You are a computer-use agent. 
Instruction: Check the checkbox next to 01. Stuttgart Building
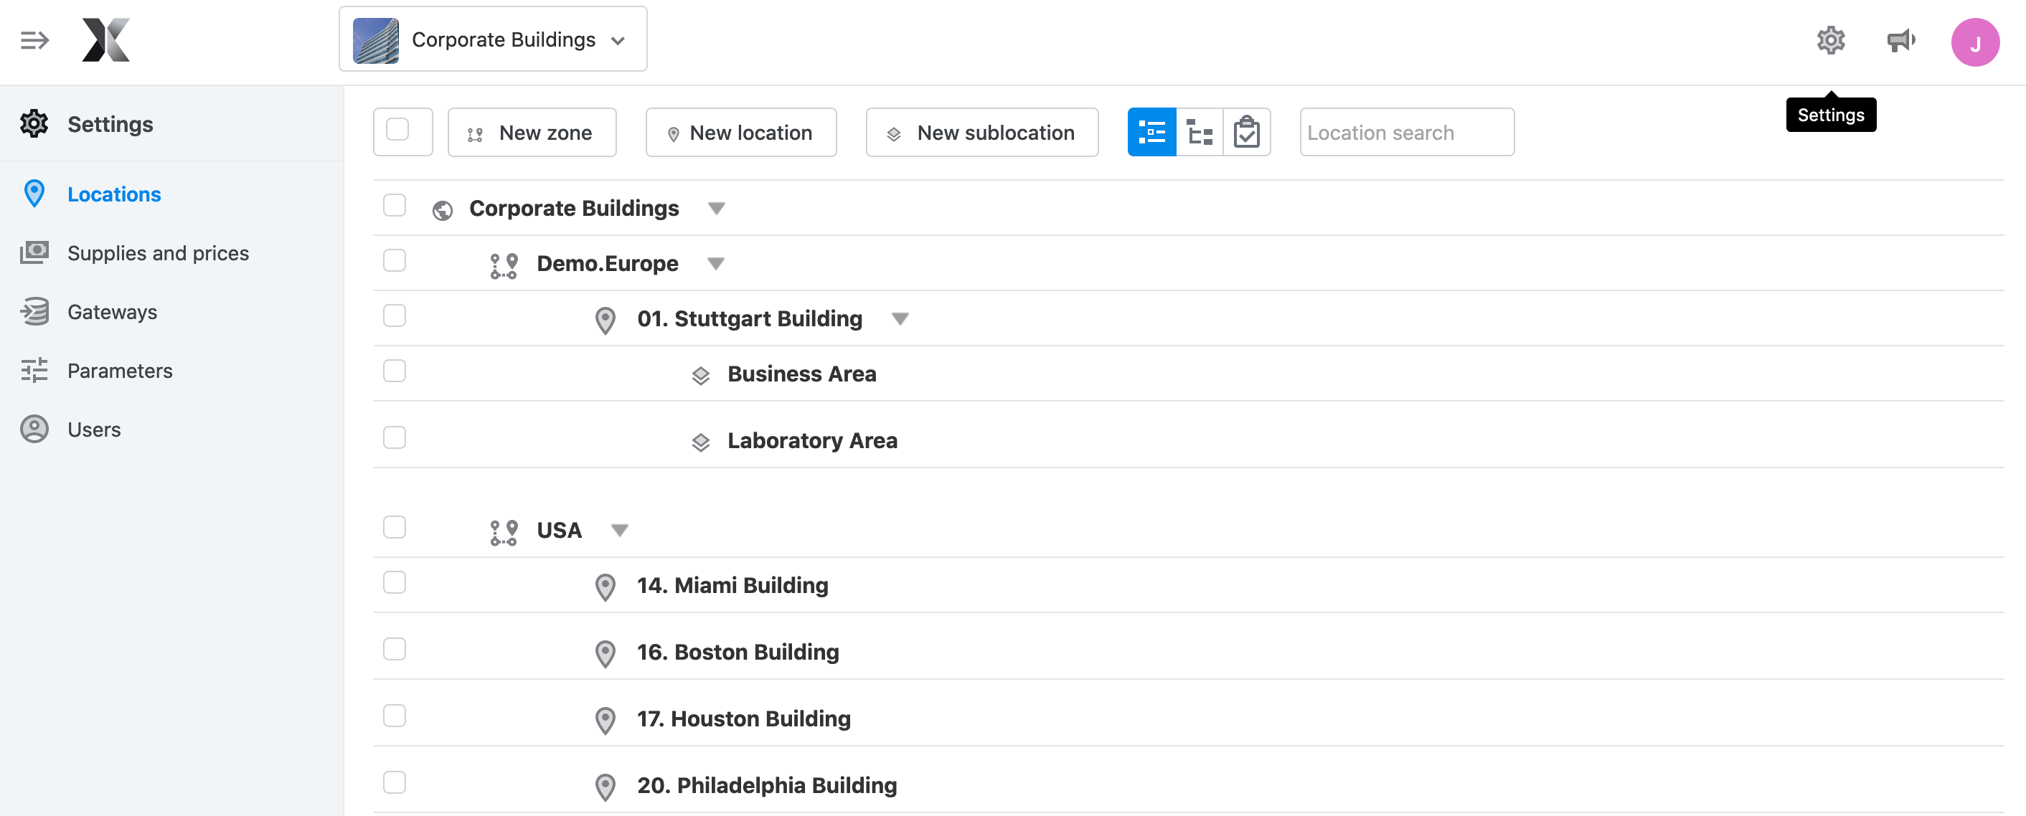(x=394, y=316)
